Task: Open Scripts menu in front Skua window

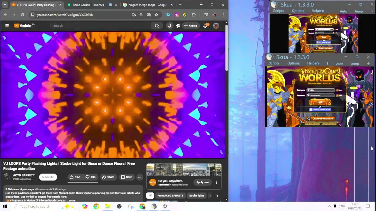Action: pos(274,63)
